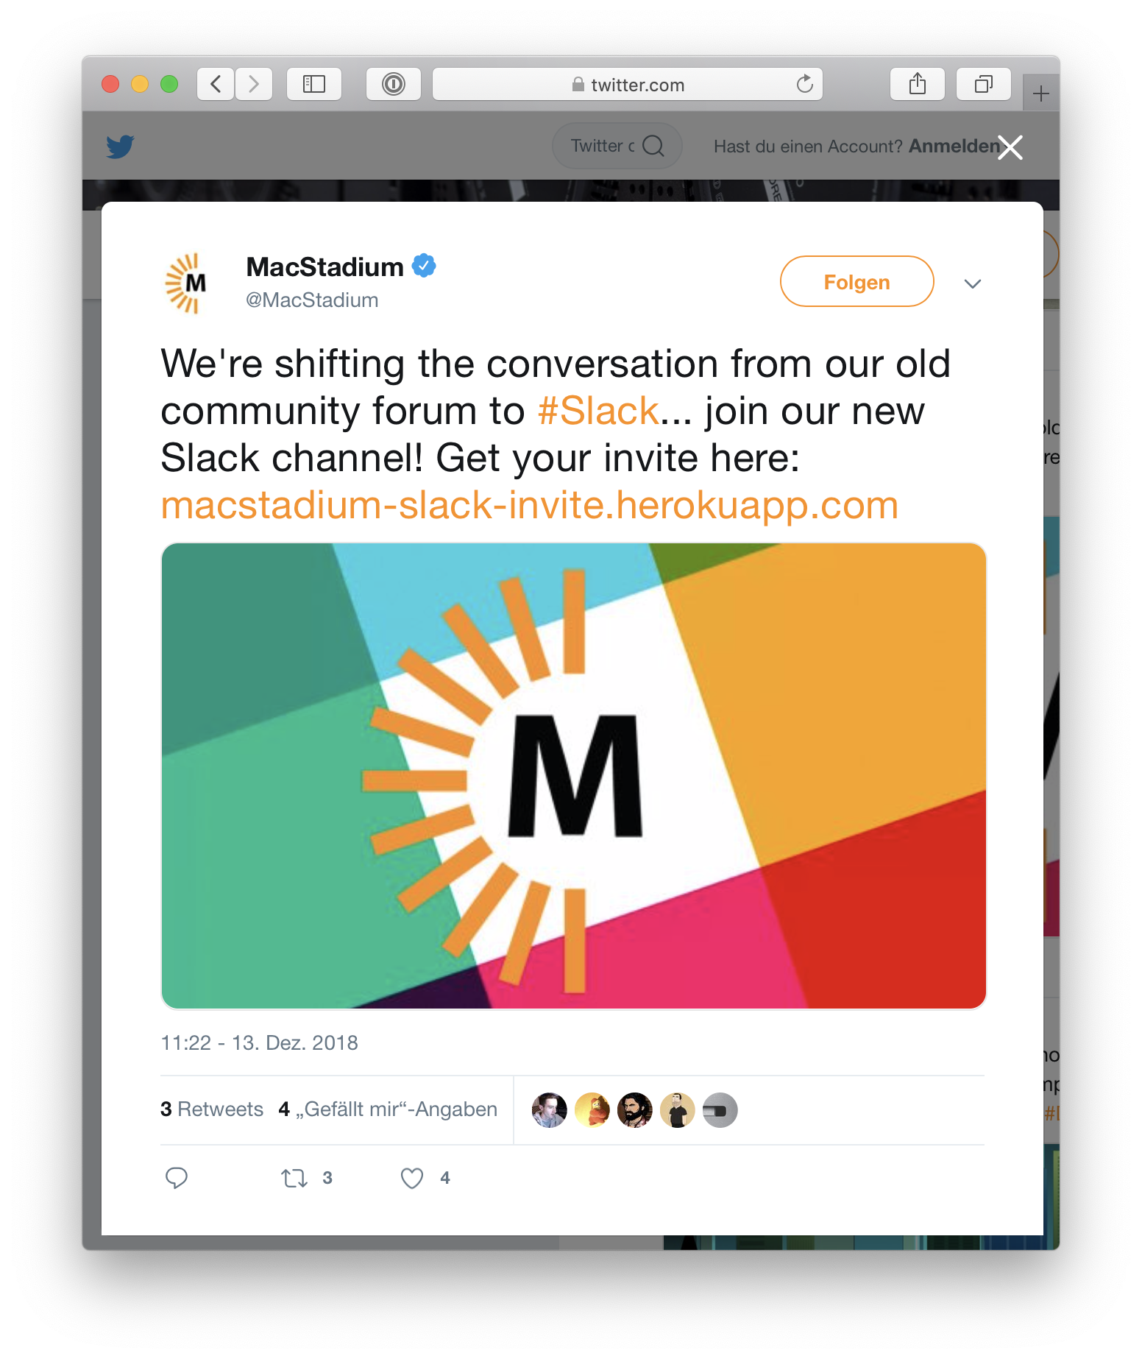Retweet the MacStadium tweet

point(294,1179)
